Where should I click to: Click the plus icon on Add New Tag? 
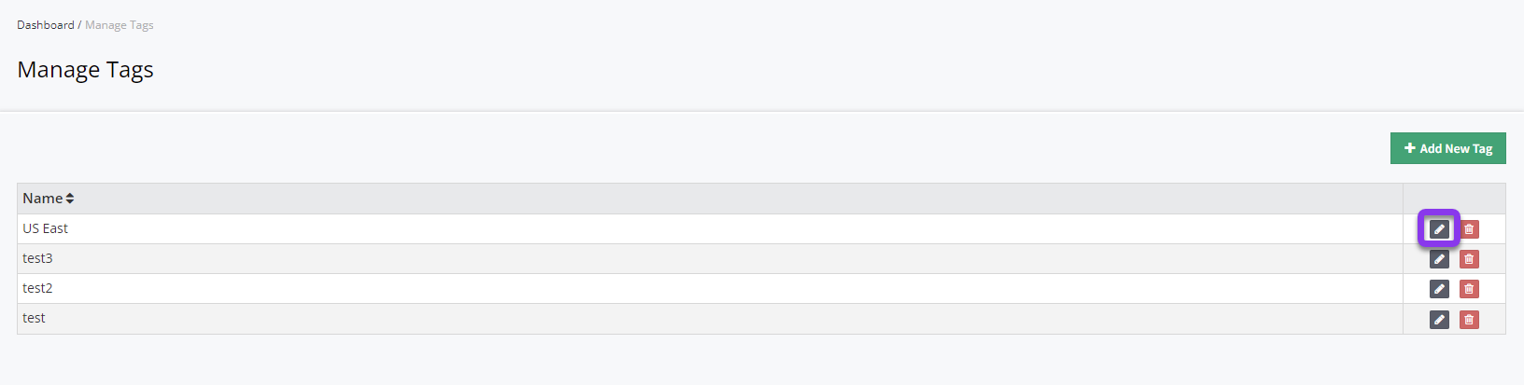[x=1410, y=148]
